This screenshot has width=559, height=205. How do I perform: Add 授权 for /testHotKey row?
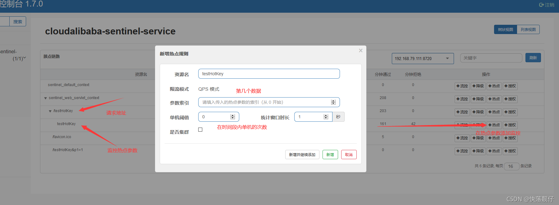[510, 112]
